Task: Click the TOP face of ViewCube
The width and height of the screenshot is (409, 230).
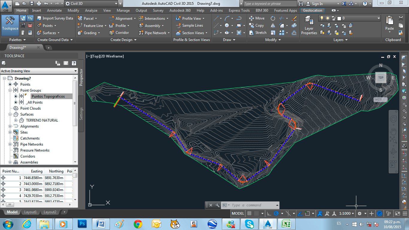Action: click(x=381, y=78)
